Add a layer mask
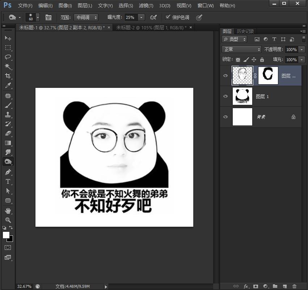 point(256,286)
